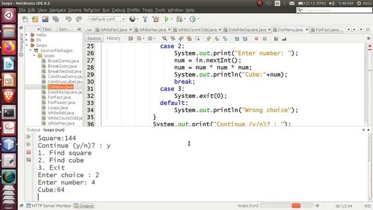Click the Find Selection magnifier icon in editor toolbar
This screenshot has width=373, height=210.
click(164, 38)
